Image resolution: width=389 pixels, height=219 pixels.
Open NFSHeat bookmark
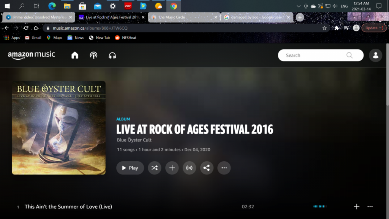[125, 38]
